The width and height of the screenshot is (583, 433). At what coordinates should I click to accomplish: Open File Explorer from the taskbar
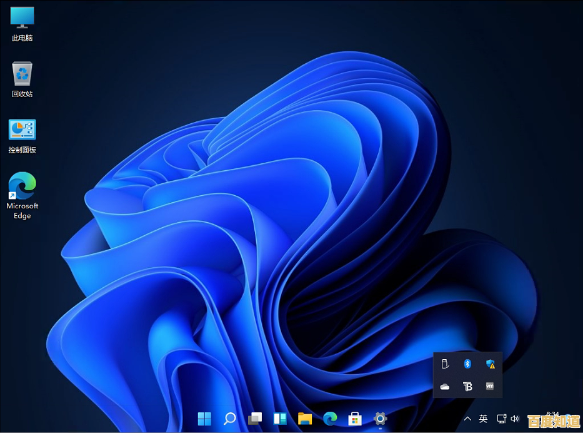pos(305,419)
